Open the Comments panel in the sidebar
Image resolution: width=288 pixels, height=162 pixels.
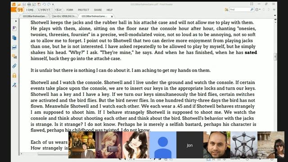coord(14,57)
